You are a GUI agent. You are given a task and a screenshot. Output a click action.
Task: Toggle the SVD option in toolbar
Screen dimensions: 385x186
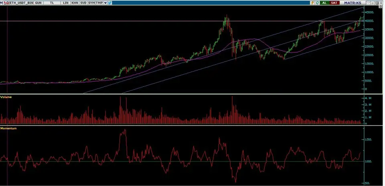83,2
